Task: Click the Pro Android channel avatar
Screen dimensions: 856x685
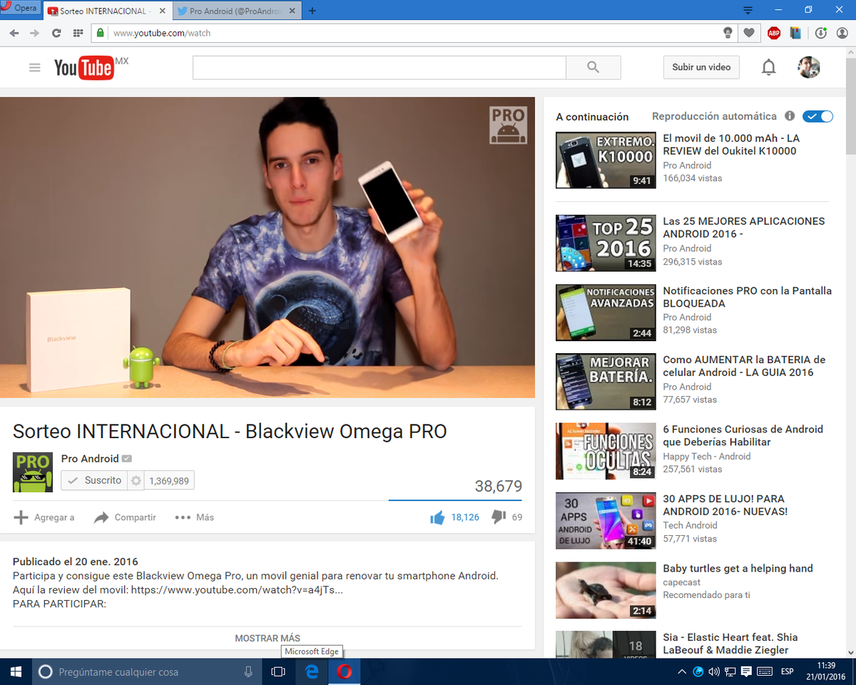Action: tap(33, 472)
